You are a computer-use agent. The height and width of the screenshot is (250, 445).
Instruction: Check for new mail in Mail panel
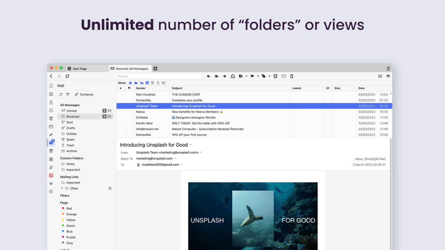pos(61,94)
